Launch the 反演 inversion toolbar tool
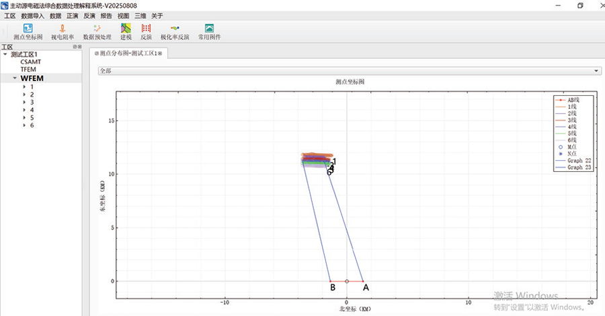The height and width of the screenshot is (316, 605). (x=146, y=32)
